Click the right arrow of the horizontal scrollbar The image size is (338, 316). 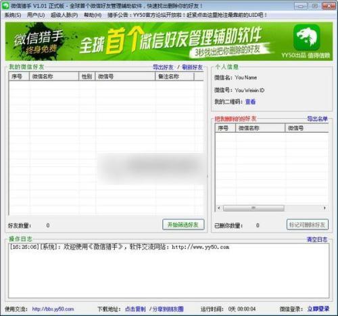[x=324, y=208]
